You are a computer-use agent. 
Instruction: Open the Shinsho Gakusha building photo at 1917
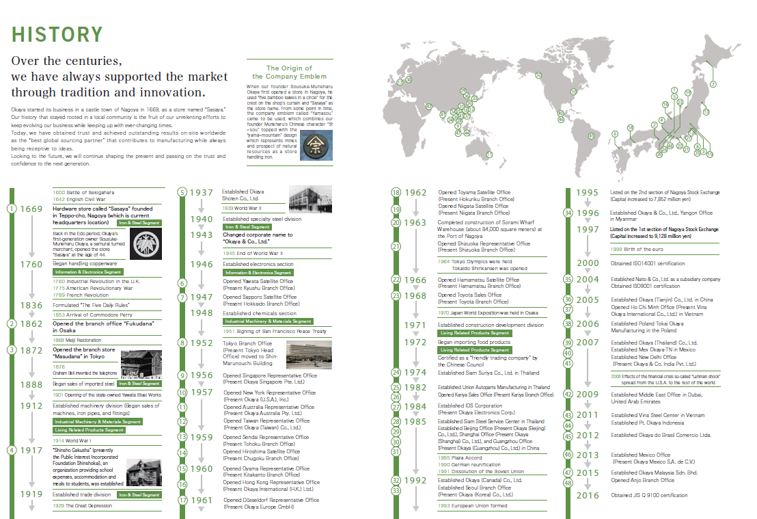[x=144, y=472]
